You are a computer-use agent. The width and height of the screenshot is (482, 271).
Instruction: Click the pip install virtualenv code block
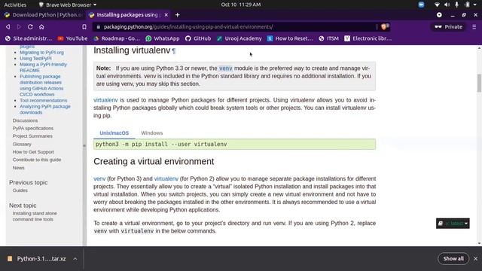pyautogui.click(x=234, y=144)
